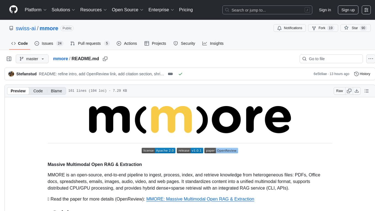Click the mmore breadcrumb link
This screenshot has height=211, width=375.
pyautogui.click(x=60, y=59)
